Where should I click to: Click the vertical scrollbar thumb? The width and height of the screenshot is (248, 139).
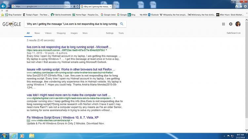[x=247, y=69]
